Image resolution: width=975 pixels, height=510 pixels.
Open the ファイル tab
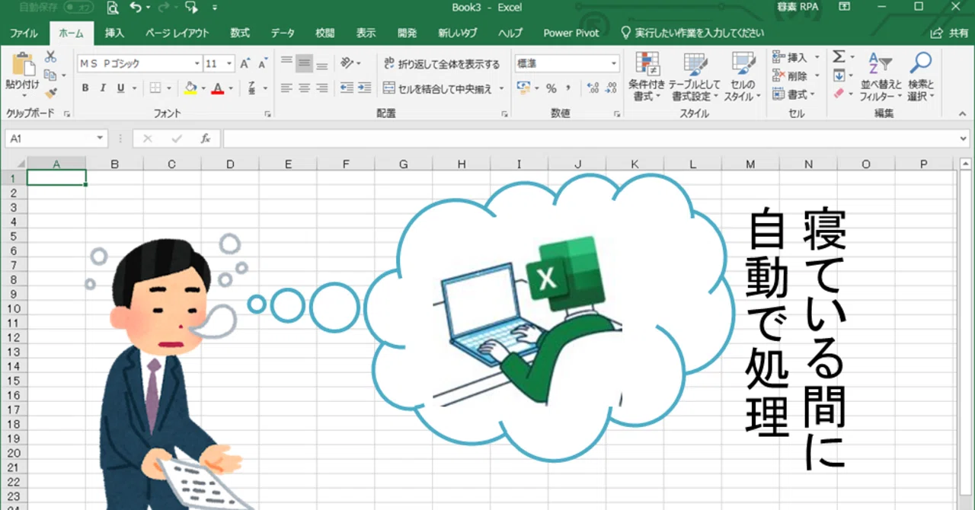[x=24, y=33]
